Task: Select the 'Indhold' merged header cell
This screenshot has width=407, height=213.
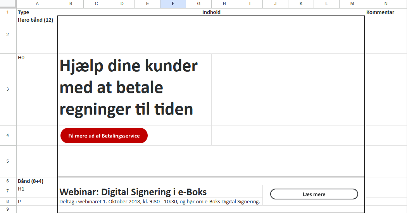Action: [211, 12]
